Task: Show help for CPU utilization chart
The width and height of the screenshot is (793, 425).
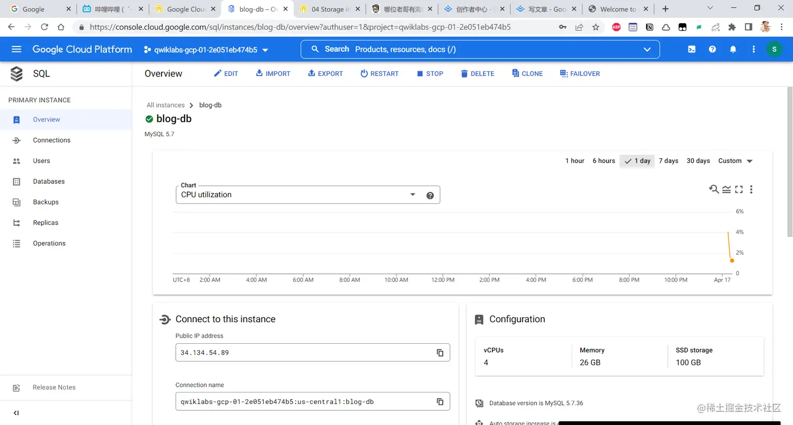Action: [430, 195]
